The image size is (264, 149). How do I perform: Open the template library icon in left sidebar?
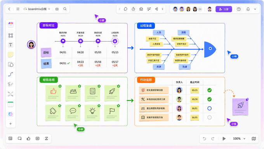pos(10,25)
